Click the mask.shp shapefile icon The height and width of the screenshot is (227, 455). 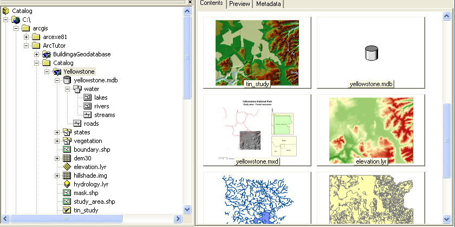pos(67,193)
